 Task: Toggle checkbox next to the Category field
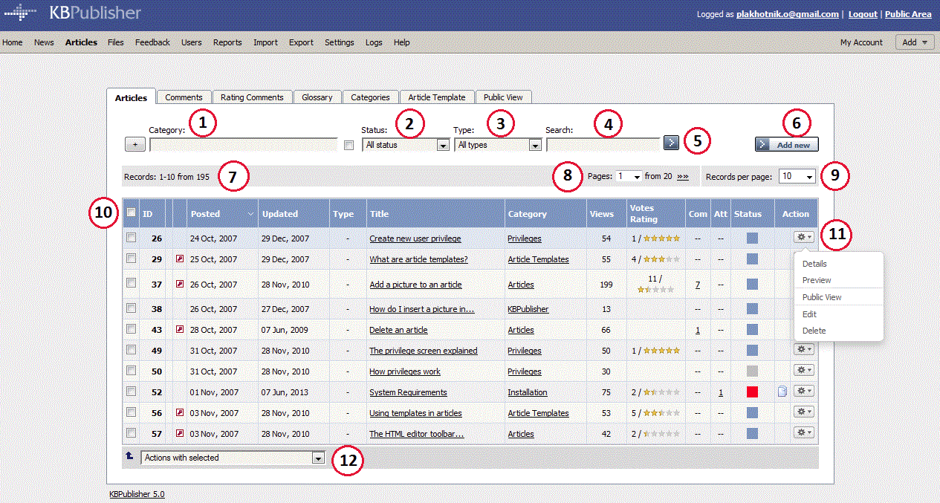(349, 146)
